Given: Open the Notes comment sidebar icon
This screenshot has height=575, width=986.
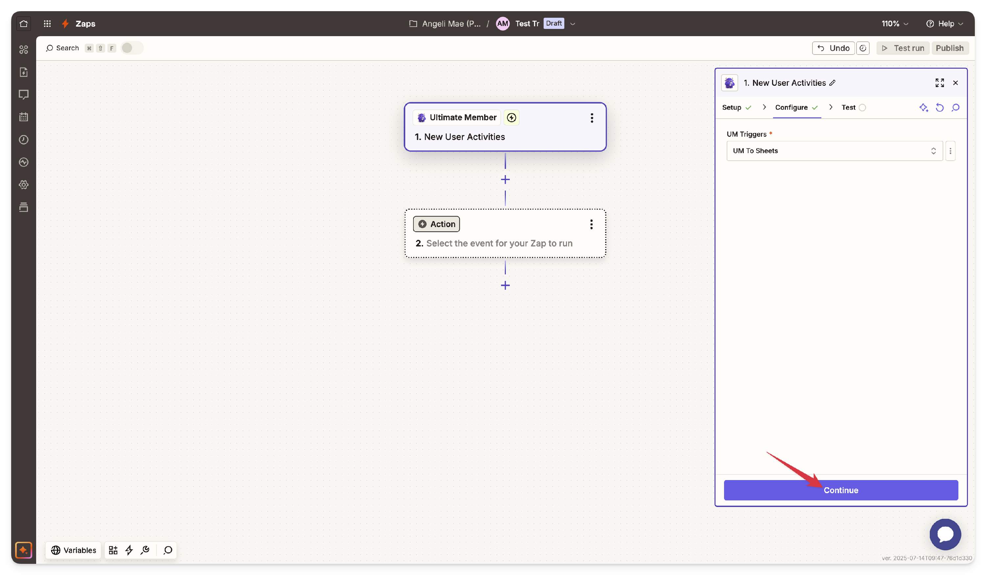Looking at the screenshot, I should click(x=23, y=95).
